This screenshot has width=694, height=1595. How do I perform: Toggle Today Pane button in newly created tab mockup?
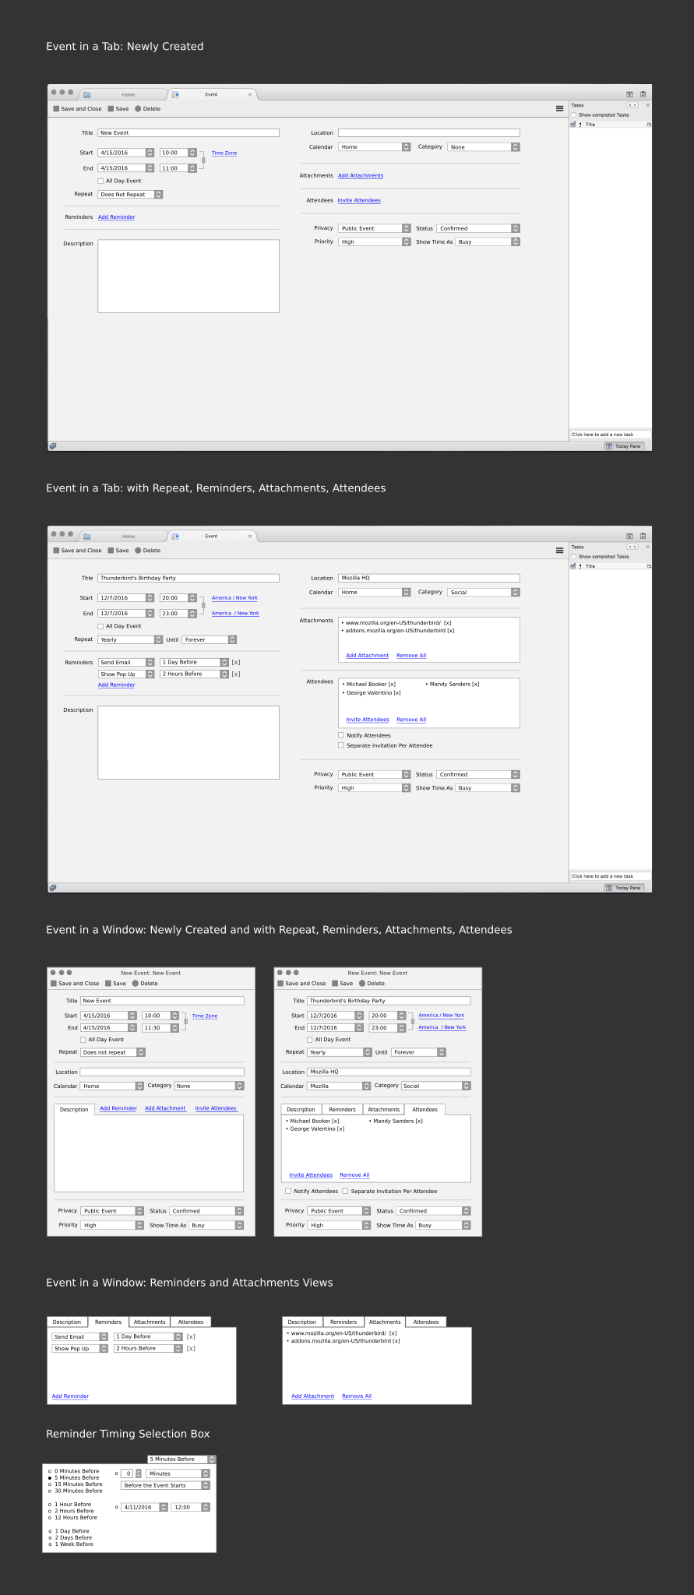[624, 446]
